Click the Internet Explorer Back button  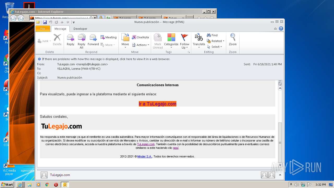13,18
